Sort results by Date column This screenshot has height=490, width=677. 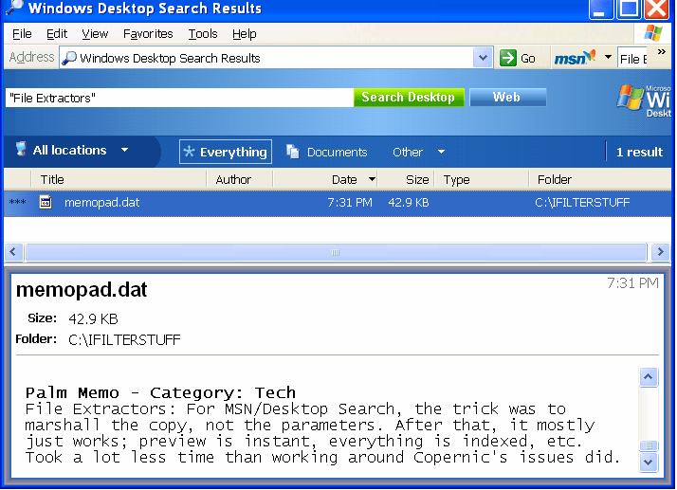tap(325, 179)
